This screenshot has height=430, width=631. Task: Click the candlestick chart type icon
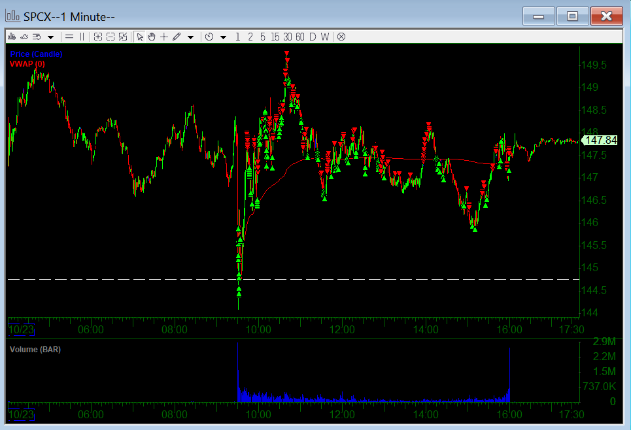click(x=12, y=37)
